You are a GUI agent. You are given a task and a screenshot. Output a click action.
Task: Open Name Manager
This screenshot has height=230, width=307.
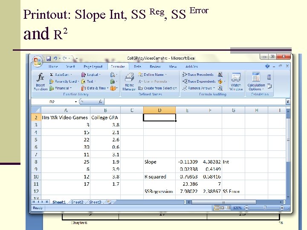point(129,81)
